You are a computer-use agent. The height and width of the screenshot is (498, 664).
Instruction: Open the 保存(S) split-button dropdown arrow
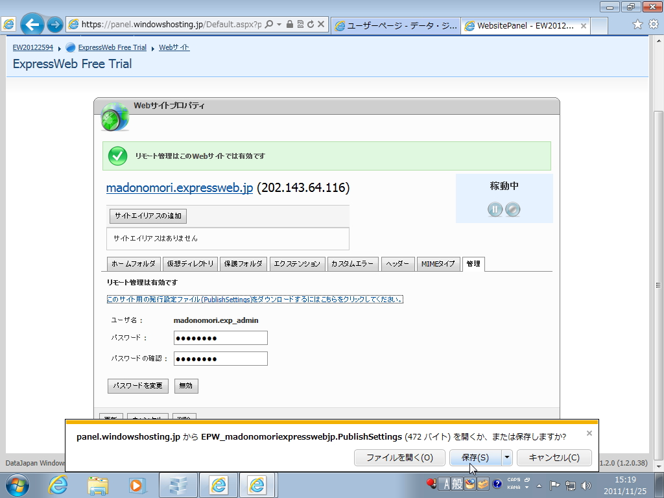[506, 457]
